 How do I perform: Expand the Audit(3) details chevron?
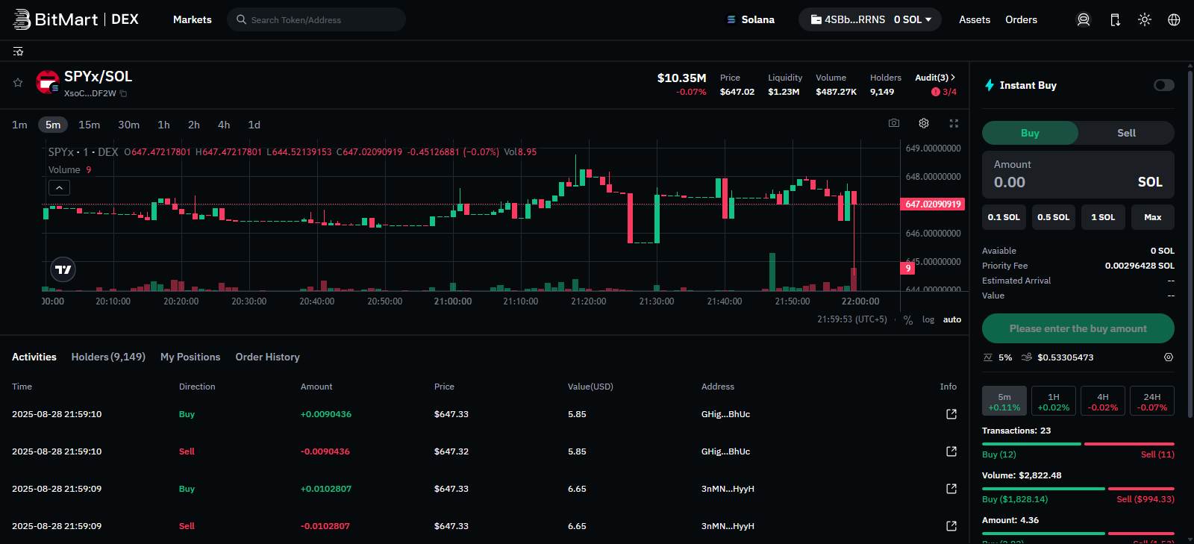(x=953, y=78)
